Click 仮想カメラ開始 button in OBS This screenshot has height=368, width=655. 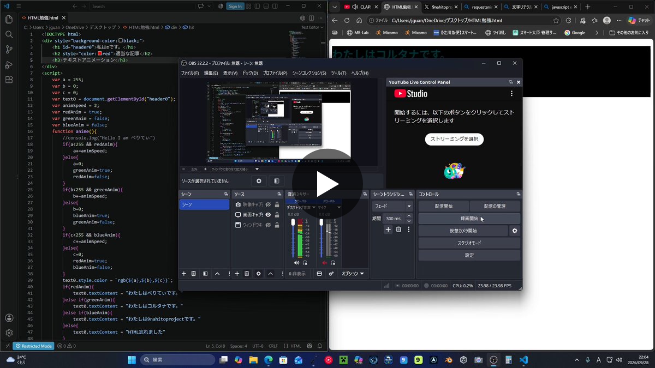click(x=463, y=231)
